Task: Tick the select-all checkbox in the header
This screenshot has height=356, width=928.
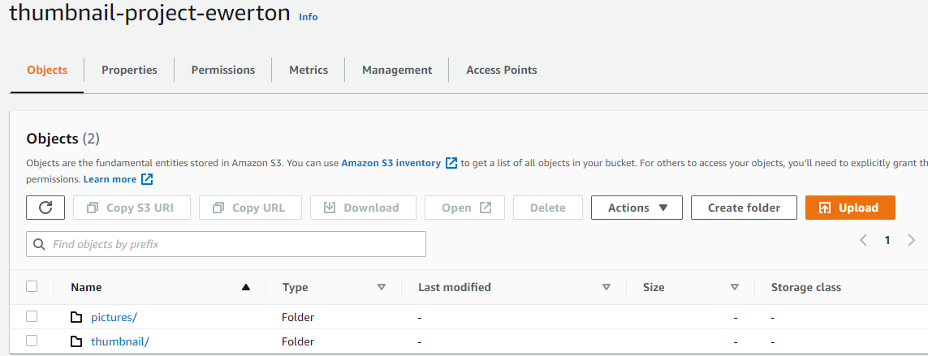Action: 32,286
